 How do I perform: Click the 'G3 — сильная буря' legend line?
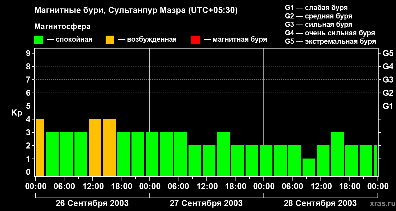(x=319, y=25)
